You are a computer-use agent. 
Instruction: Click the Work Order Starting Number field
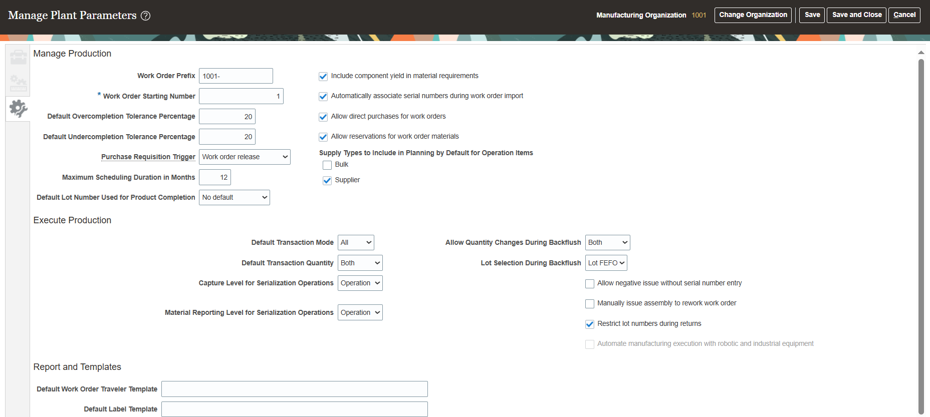point(241,96)
